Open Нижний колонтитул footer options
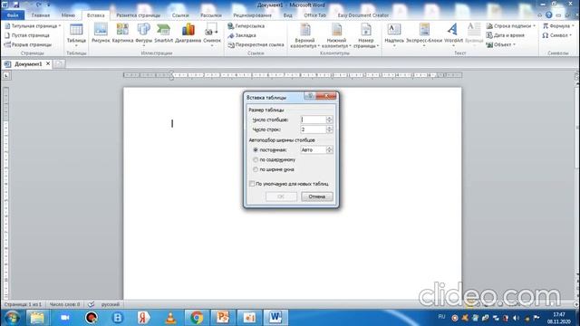The width and height of the screenshot is (580, 326). pos(336,35)
